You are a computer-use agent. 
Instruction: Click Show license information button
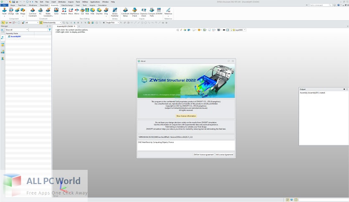pyautogui.click(x=186, y=116)
